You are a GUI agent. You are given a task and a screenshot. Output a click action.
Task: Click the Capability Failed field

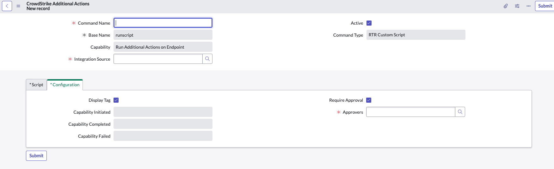pos(163,136)
